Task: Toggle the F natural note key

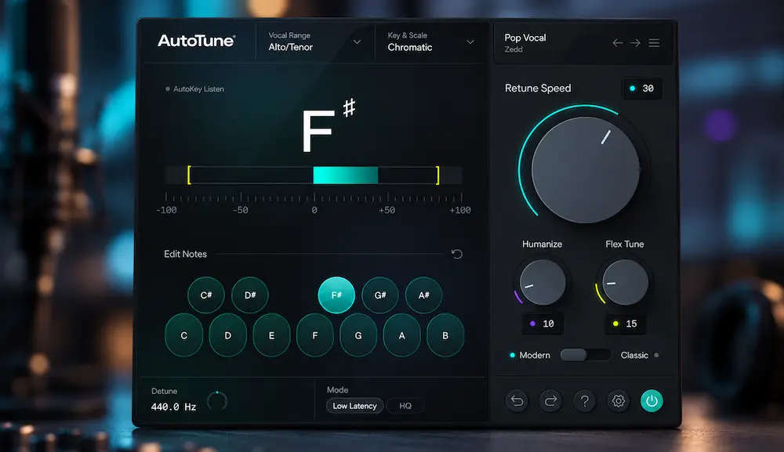Action: click(315, 335)
